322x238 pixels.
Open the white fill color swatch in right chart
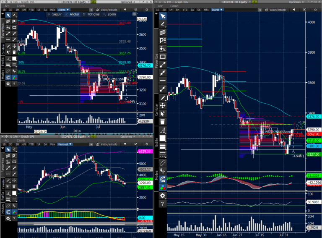(x=163, y=138)
